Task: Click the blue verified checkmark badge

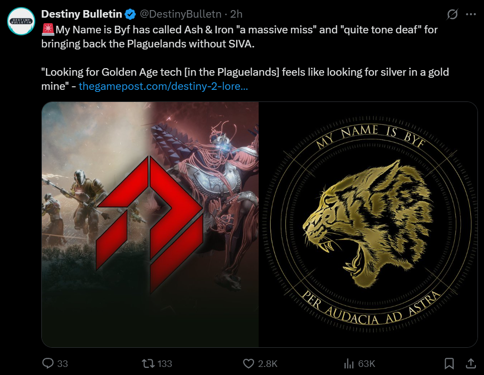Action: 130,14
